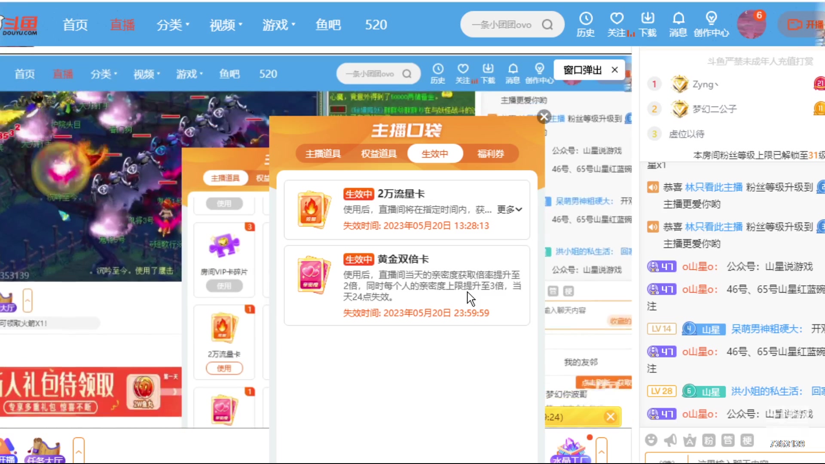This screenshot has width=825, height=464.
Task: Open 任务大厅 scroll icon at bottom
Action: 45,450
